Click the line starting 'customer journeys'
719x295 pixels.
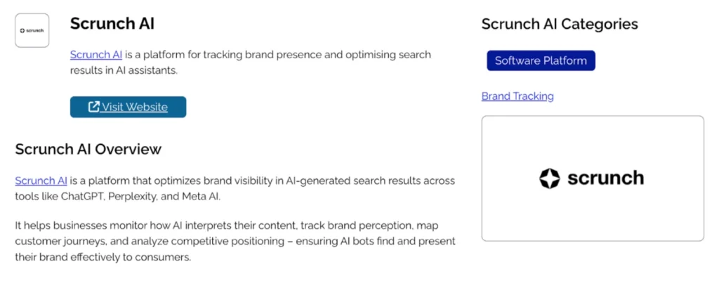(x=235, y=242)
